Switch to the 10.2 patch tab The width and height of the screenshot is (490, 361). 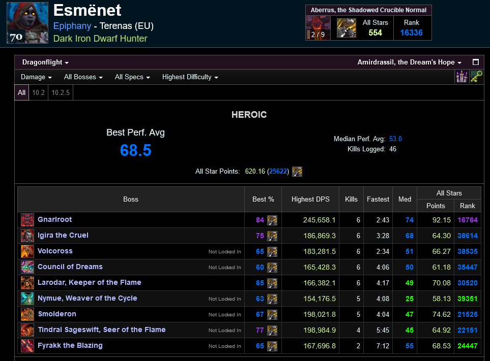[39, 92]
